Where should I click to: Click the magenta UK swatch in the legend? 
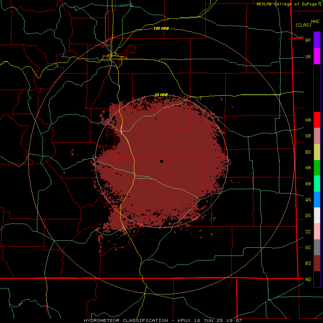point(317,56)
